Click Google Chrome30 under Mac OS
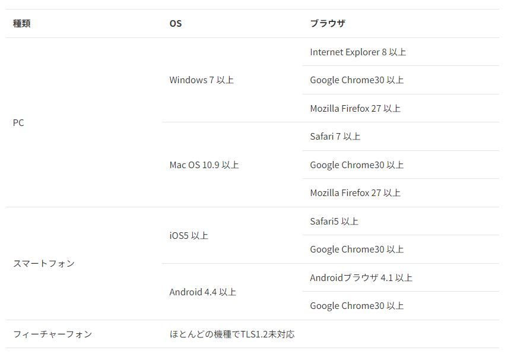508x363 pixels. pyautogui.click(x=357, y=165)
